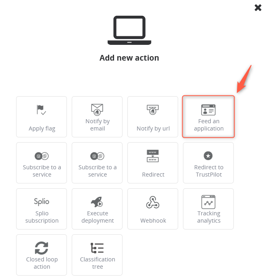Select the highlighted Feed an application tile

click(208, 117)
